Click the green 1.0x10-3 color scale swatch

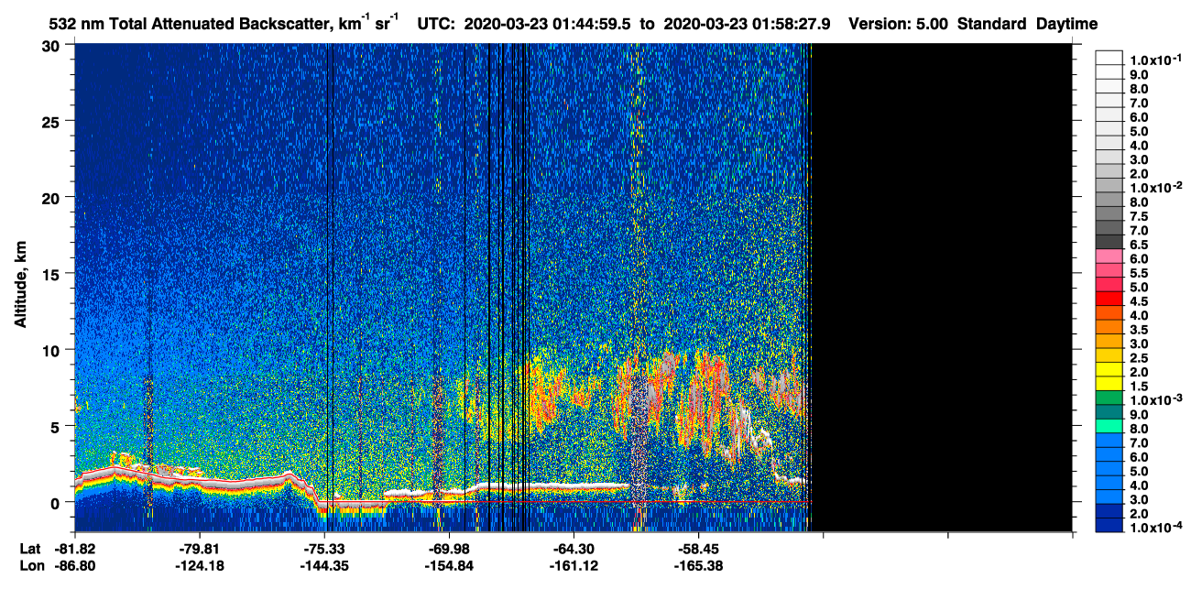click(x=1109, y=398)
